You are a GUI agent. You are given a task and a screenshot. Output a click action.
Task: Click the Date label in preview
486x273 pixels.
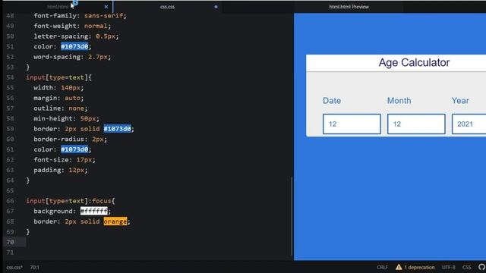[x=332, y=101]
